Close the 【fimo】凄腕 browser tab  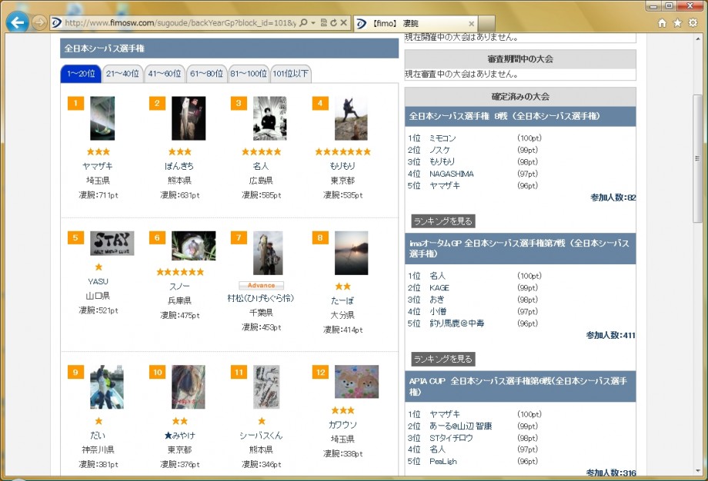pos(472,24)
